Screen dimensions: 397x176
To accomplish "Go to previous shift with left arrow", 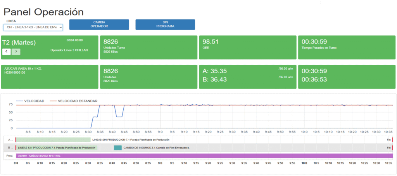I will coord(7,52).
